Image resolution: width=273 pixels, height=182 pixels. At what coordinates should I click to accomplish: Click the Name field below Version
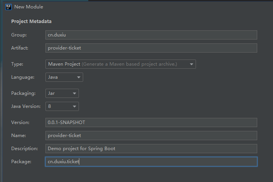[x=151, y=136]
